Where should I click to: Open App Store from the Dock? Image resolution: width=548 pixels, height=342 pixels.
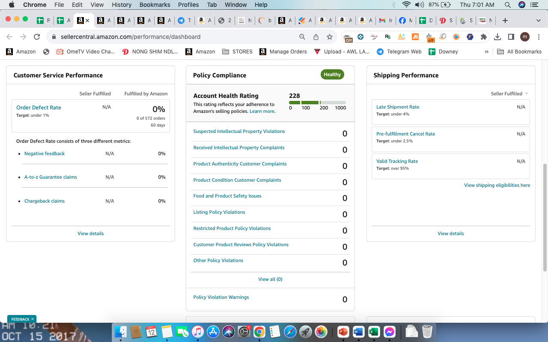(x=213, y=331)
